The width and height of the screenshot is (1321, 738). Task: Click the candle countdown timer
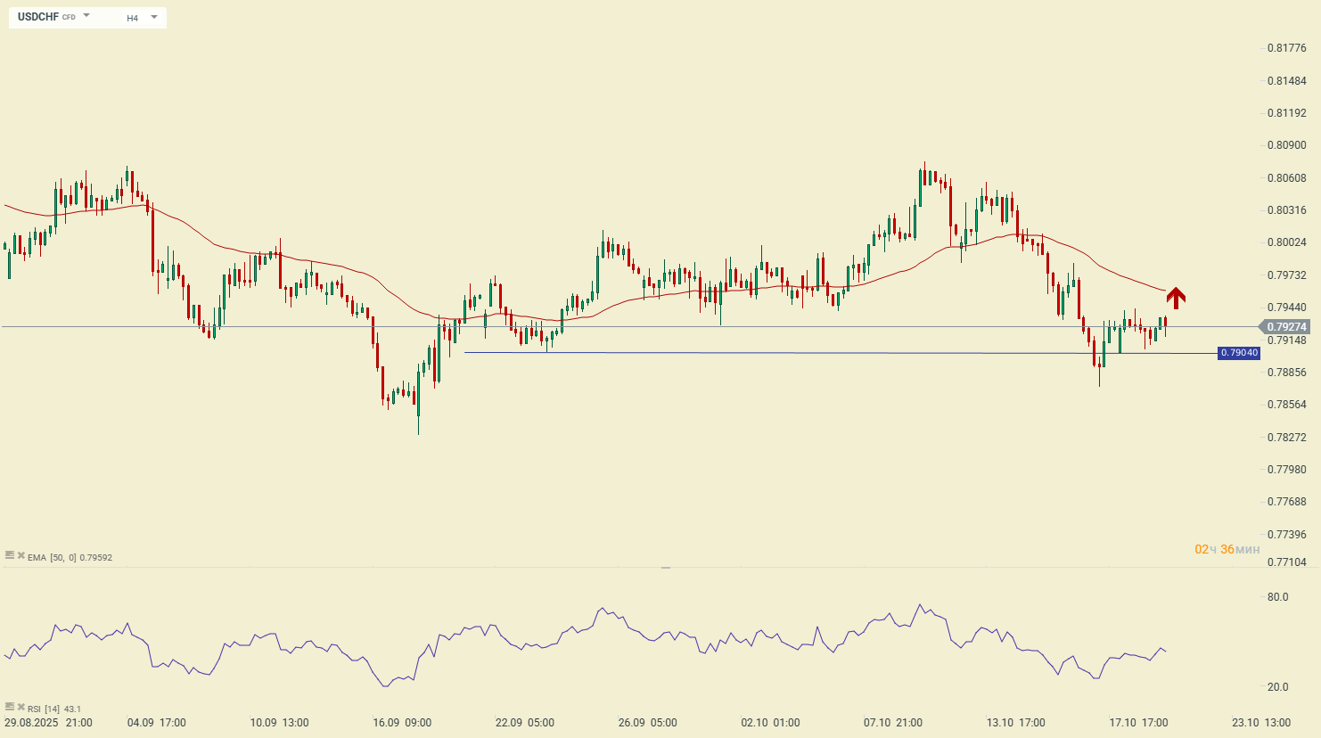[x=1227, y=549]
